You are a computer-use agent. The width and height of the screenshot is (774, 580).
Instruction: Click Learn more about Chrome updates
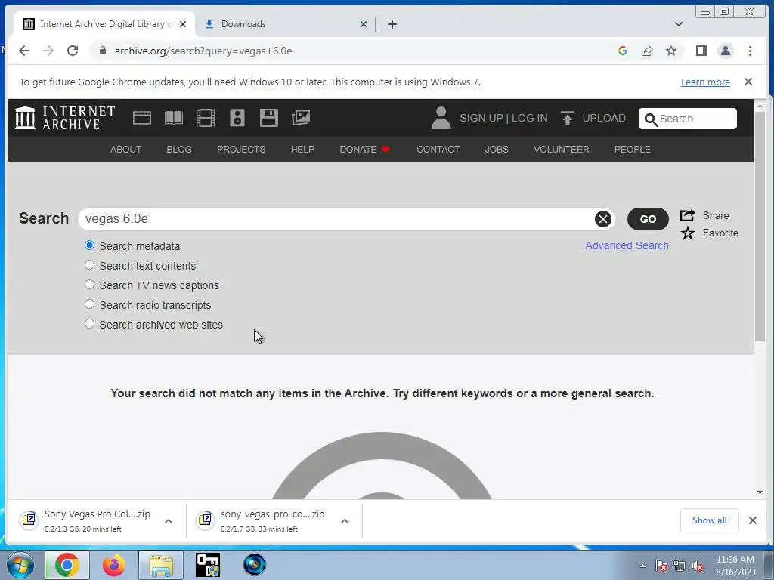(705, 82)
